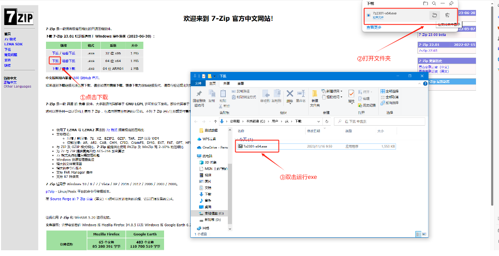Click the 新建文件夹 ribbon icon
The image size is (499, 256).
click(x=315, y=98)
